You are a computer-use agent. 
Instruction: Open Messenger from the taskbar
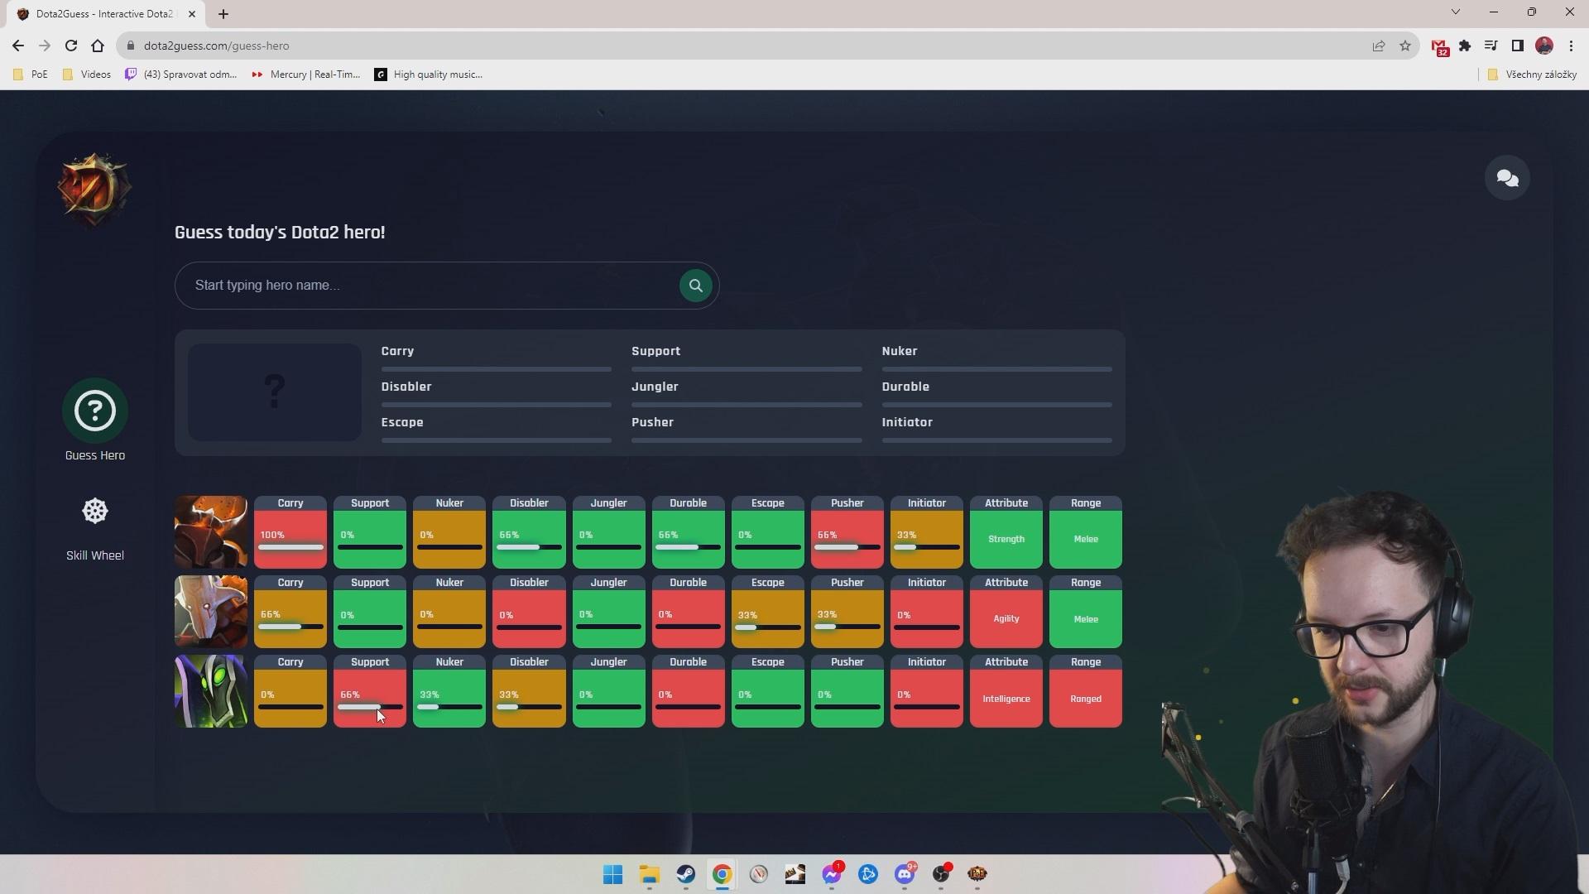(832, 874)
